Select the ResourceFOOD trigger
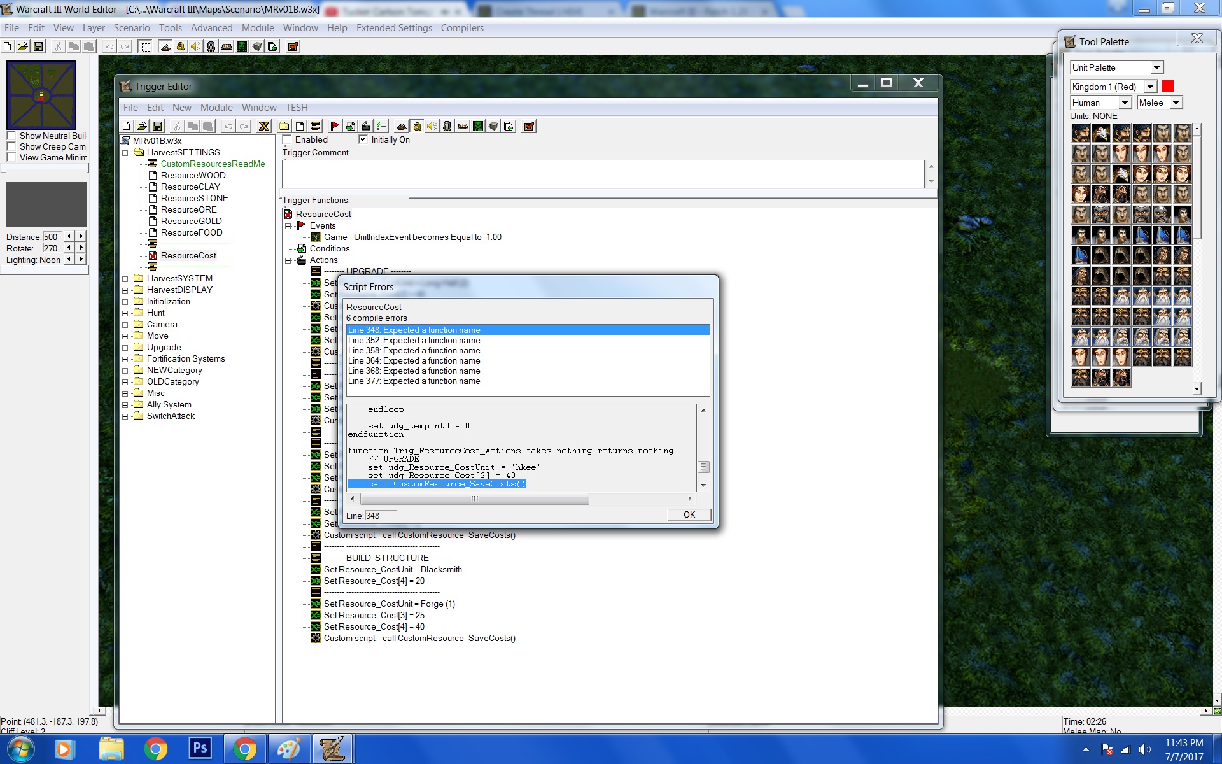 click(192, 233)
